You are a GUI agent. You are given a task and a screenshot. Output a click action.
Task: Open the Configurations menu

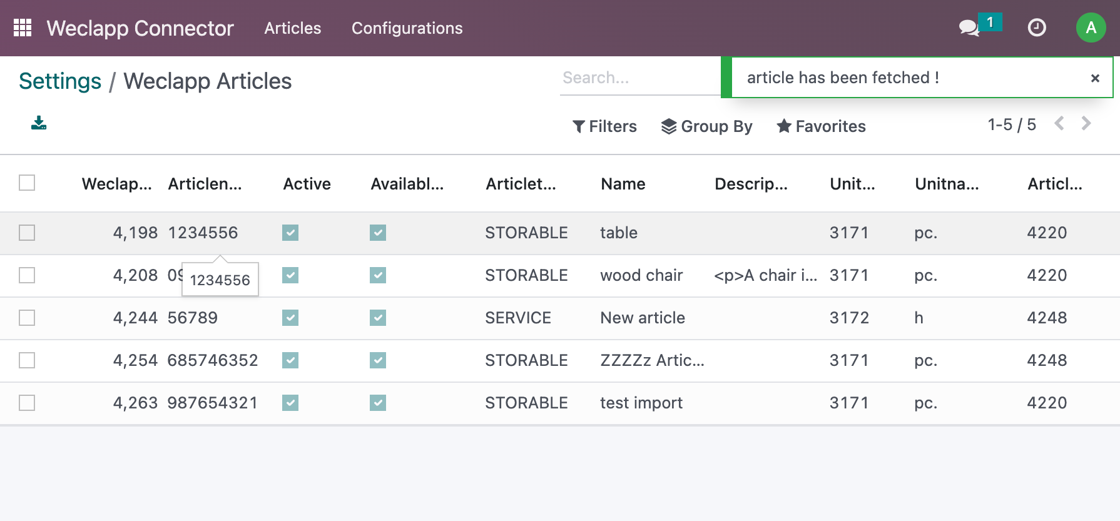pyautogui.click(x=407, y=28)
